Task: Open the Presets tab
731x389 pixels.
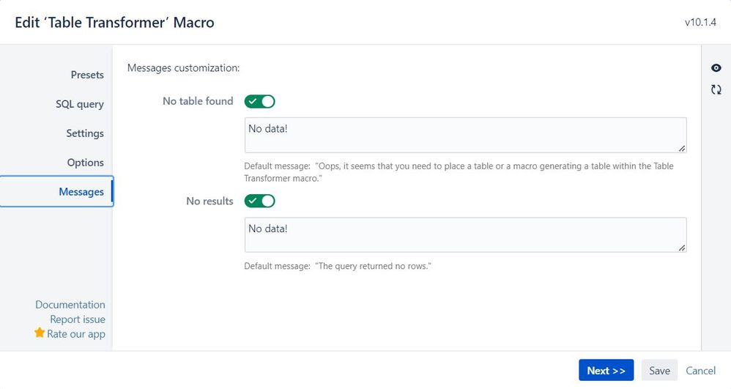Action: 87,75
